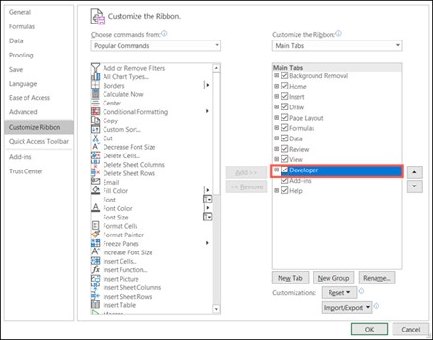Click the Insert Cells icon
433x340 pixels.
95,261
